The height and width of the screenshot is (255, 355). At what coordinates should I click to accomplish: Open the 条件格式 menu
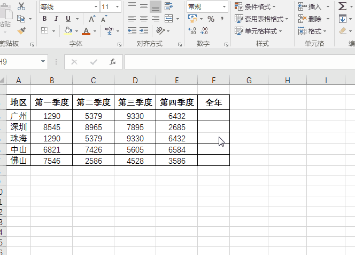(256, 7)
